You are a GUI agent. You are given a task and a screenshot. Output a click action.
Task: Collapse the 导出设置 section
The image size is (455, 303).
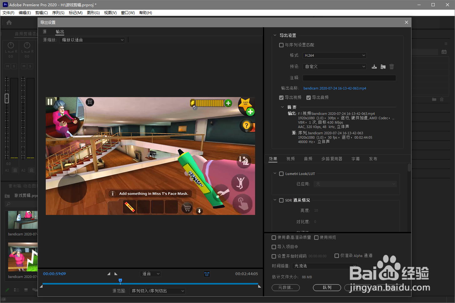pyautogui.click(x=275, y=35)
